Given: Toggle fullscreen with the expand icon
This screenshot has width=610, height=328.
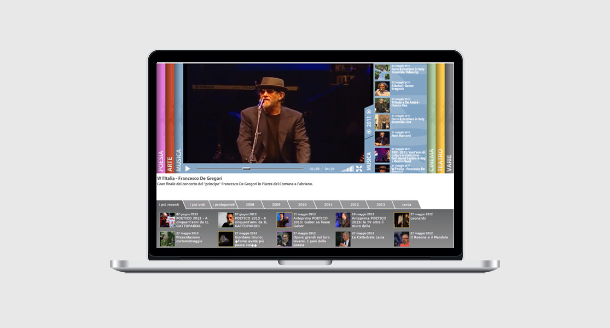Looking at the screenshot, I should (x=359, y=169).
